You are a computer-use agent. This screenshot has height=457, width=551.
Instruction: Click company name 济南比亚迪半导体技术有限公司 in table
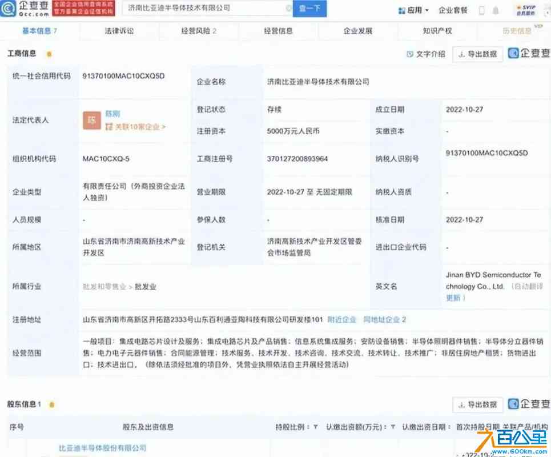(x=318, y=82)
